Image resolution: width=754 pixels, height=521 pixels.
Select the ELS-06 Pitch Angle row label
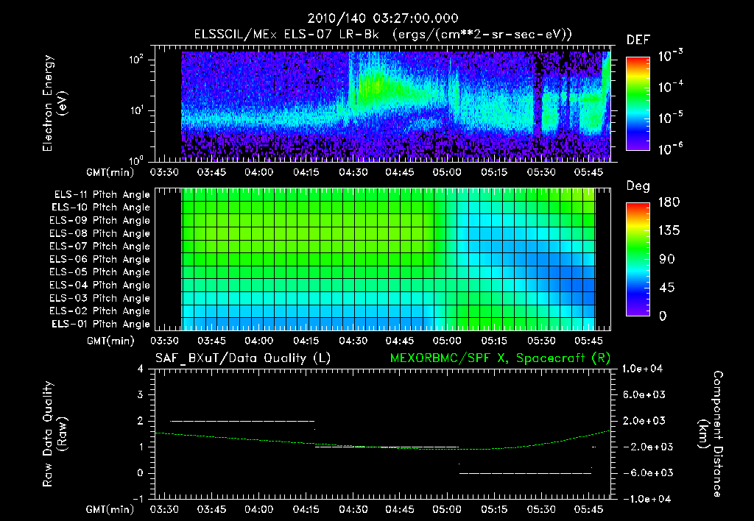pyautogui.click(x=100, y=260)
